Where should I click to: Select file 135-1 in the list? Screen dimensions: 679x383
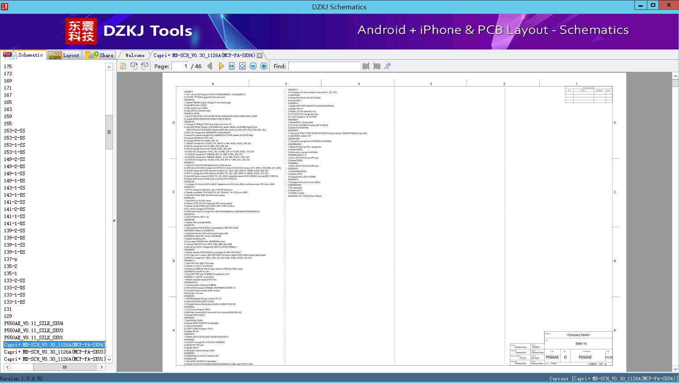coord(11,273)
